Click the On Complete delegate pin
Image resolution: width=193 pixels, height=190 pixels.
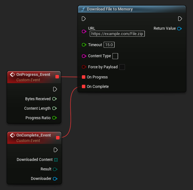tap(84, 87)
